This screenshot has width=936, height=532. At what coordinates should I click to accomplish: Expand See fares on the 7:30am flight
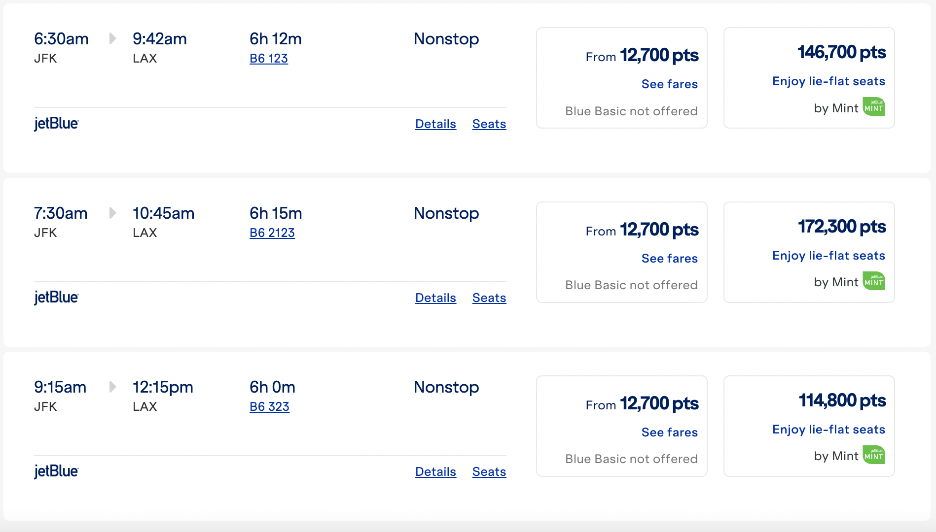coord(669,259)
